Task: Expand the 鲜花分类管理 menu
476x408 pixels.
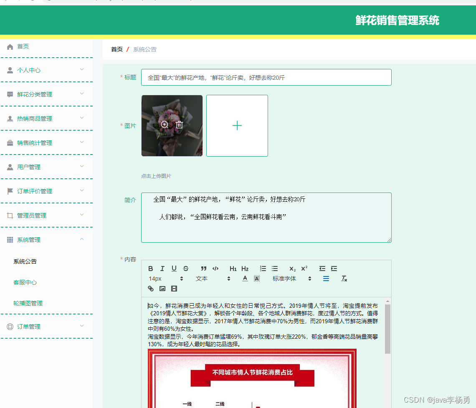Action: [x=82, y=94]
